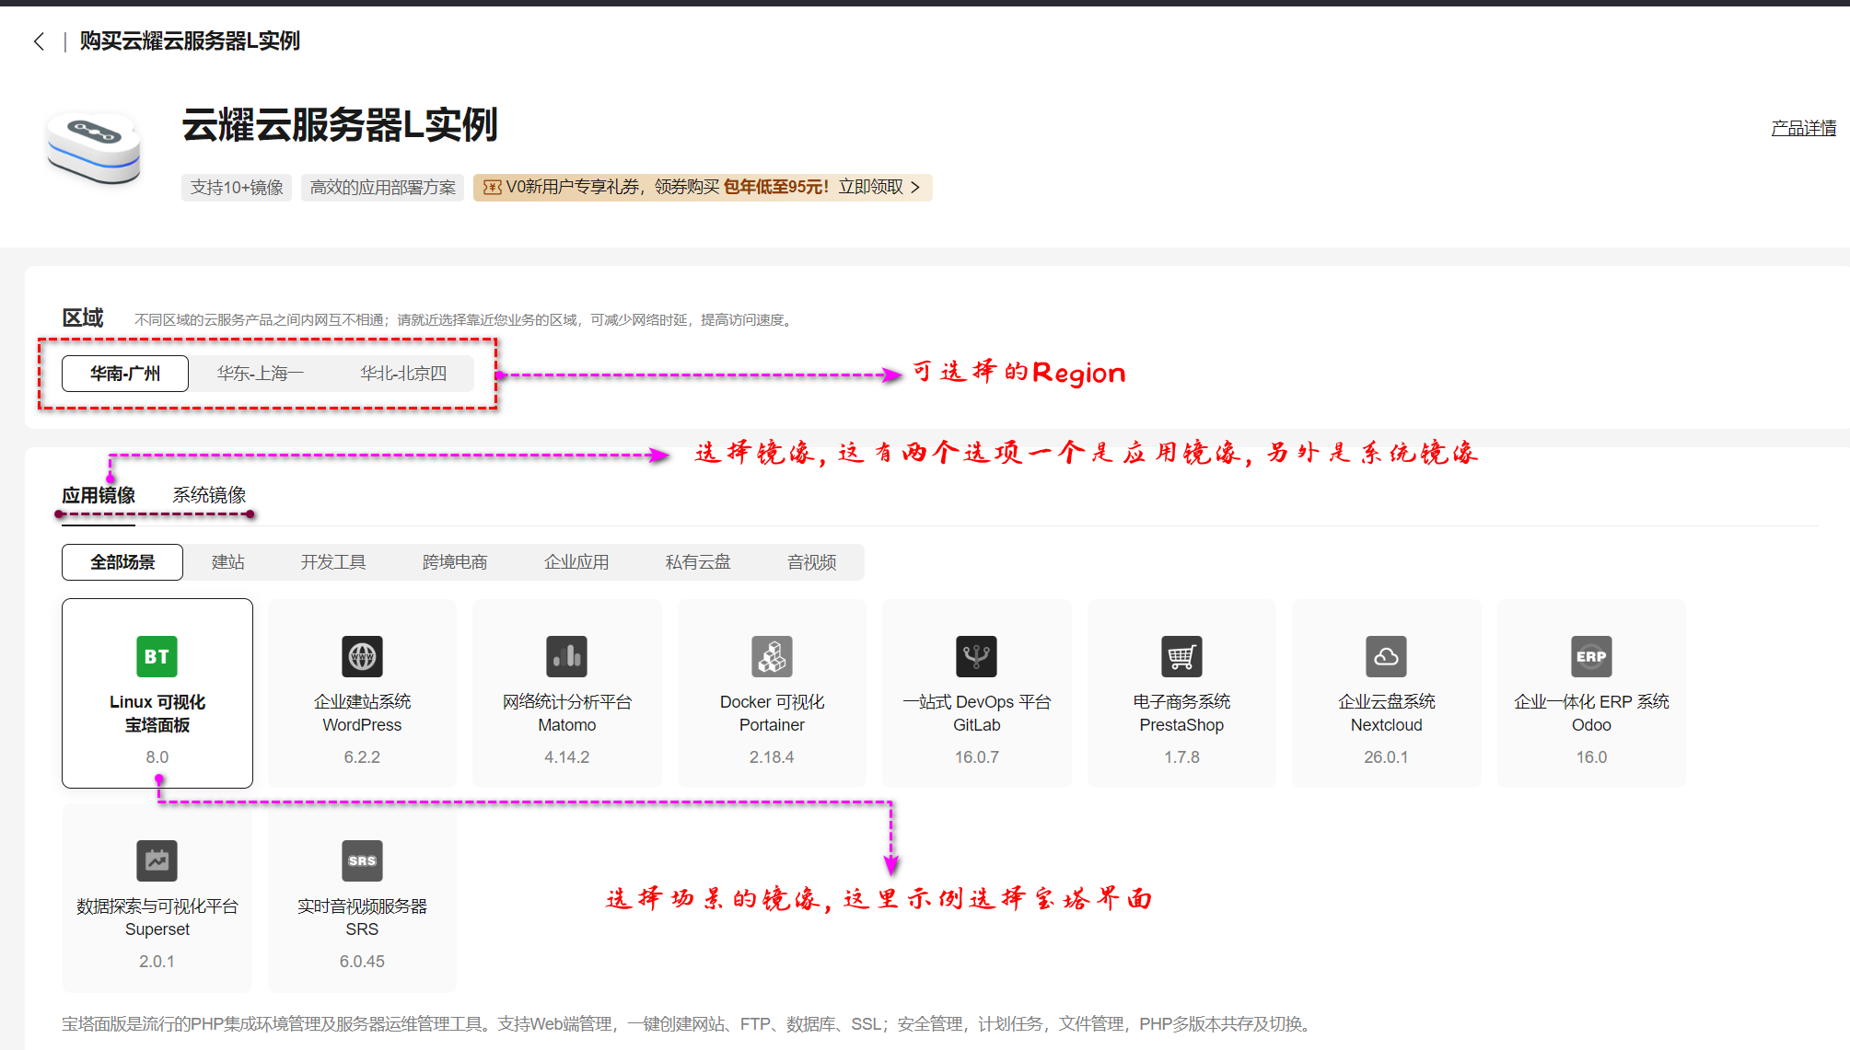Screen dimensions: 1850x1050
Task: Pick the Odoo ERP icon
Action: [1591, 656]
